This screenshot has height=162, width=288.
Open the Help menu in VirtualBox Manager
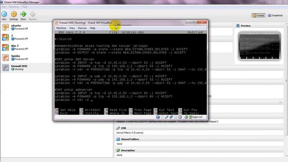coord(24,7)
